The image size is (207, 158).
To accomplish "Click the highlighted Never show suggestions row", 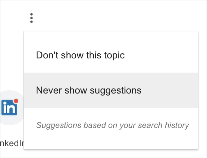I will coord(111,90).
